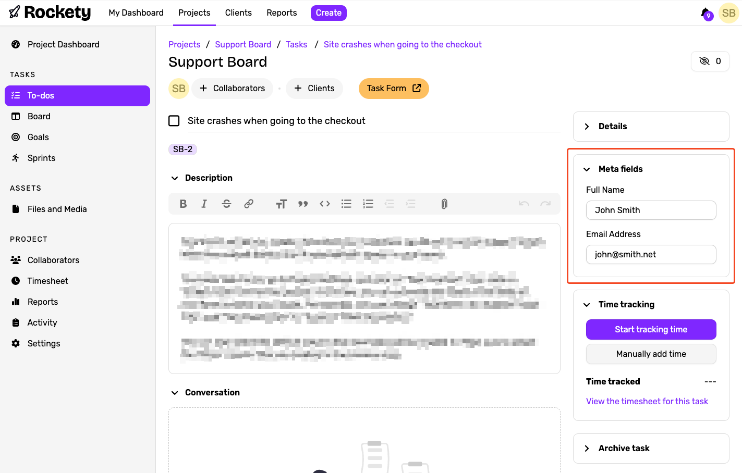Go to Tasks breadcrumb link
The width and height of the screenshot is (742, 473).
(x=296, y=44)
